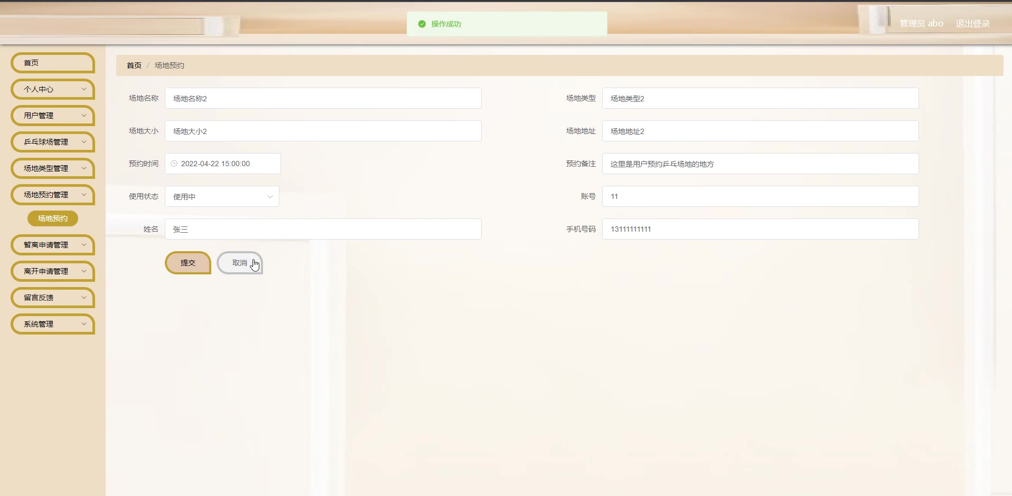1012x496 pixels.
Task: Click the 取消 cancel button
Action: tap(240, 263)
